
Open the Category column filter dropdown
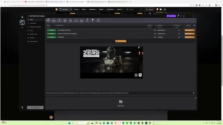pos(166,27)
